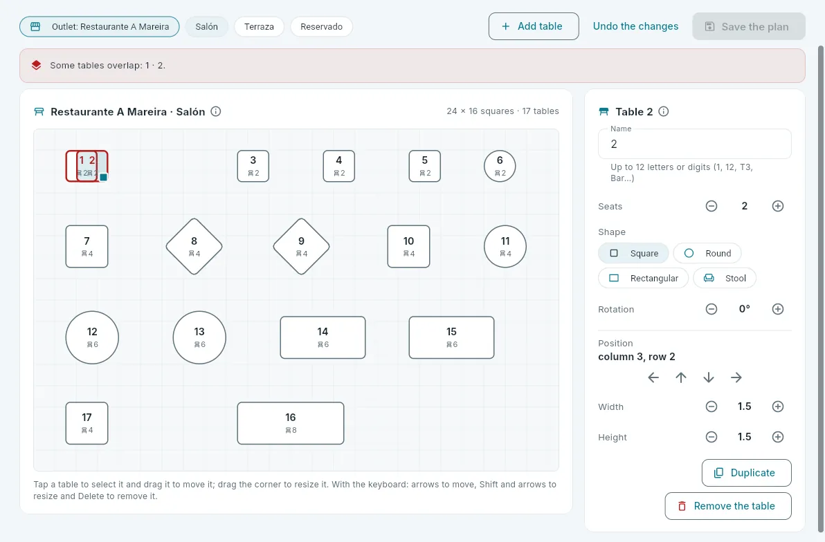825x542 pixels.
Task: Duplicate the selected table
Action: (x=746, y=473)
